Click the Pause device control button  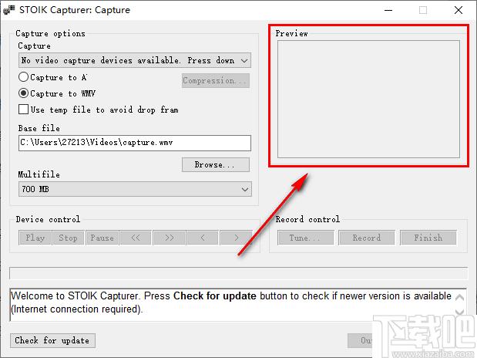pos(102,238)
